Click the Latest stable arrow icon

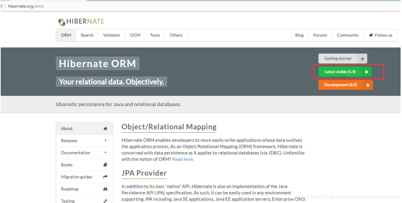click(x=366, y=72)
